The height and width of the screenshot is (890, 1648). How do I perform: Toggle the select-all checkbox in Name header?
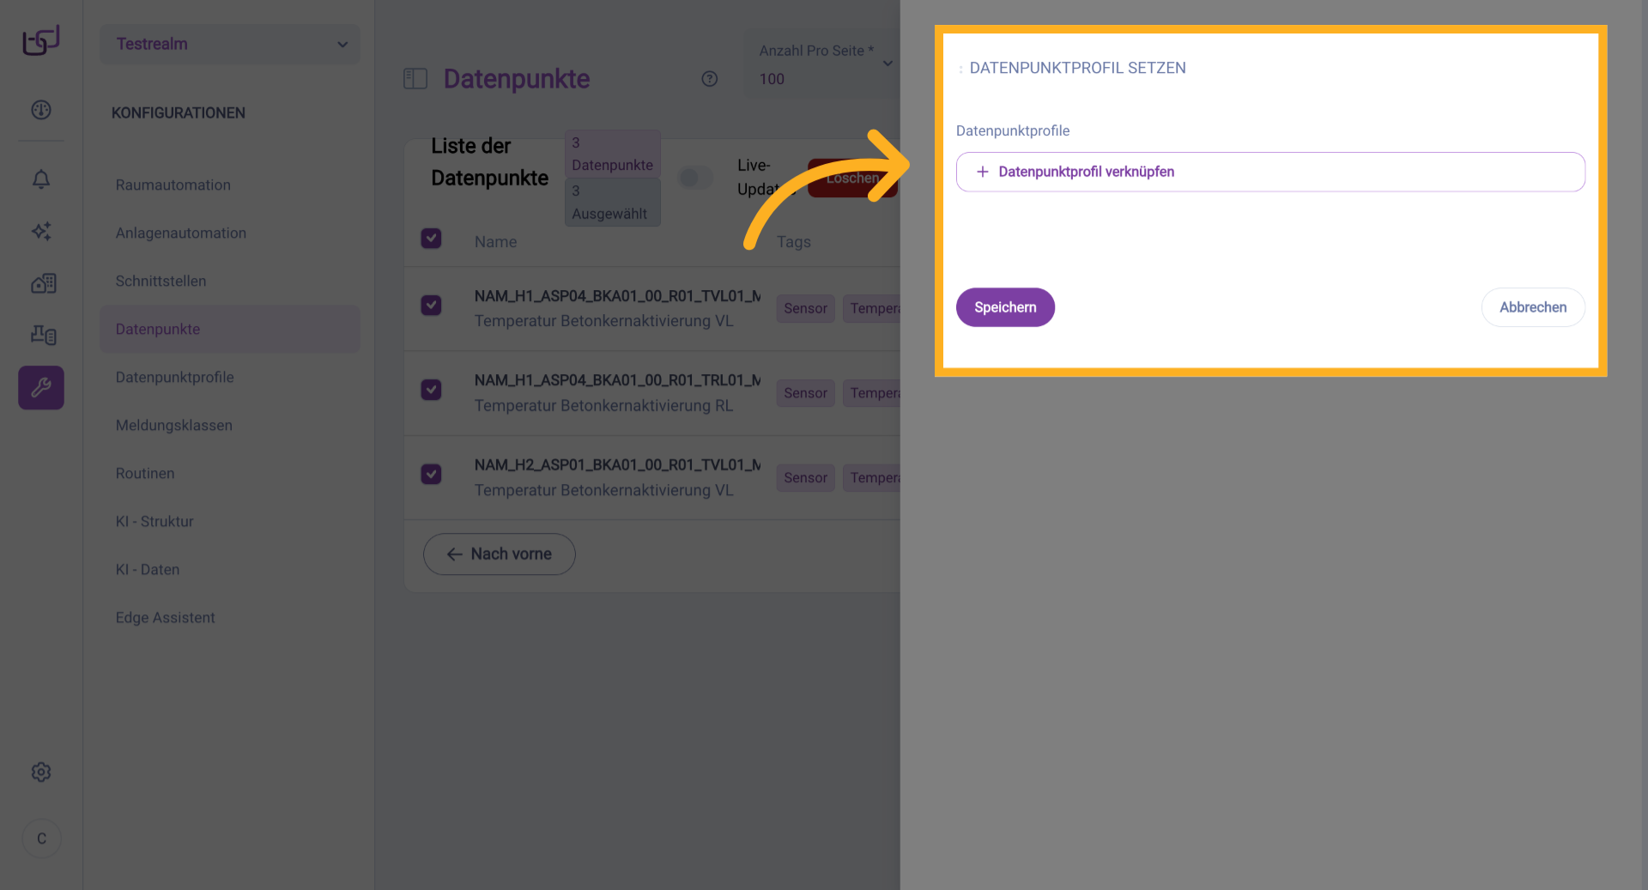tap(431, 239)
